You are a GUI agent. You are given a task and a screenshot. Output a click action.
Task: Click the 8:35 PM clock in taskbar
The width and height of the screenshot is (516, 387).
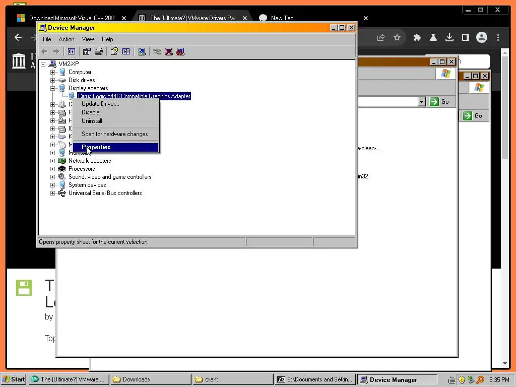click(x=499, y=380)
